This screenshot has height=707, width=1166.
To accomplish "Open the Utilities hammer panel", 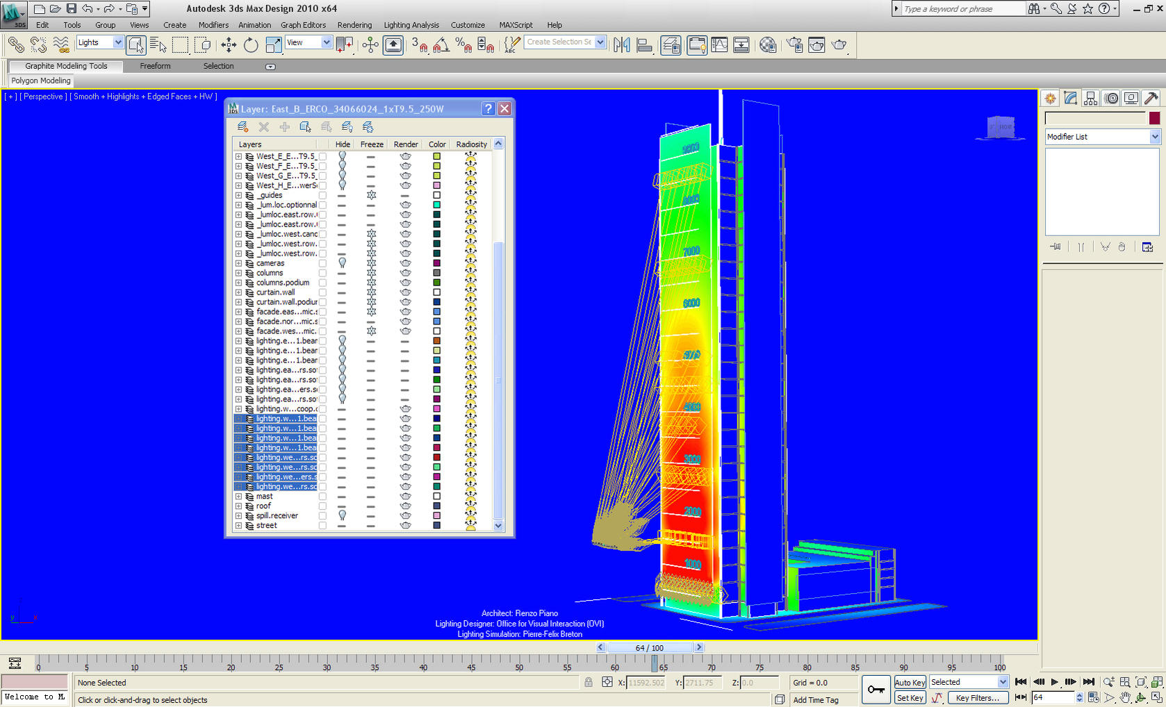I will [x=1151, y=99].
